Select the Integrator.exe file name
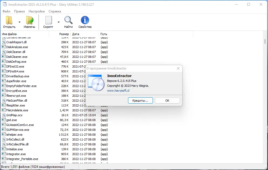 click(16, 154)
